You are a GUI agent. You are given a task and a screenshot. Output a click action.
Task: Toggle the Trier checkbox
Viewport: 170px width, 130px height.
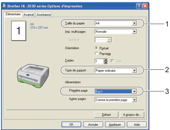pos(112,61)
